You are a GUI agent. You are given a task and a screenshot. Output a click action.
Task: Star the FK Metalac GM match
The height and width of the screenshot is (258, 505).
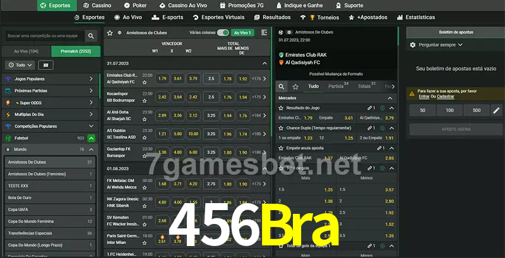[145, 187]
